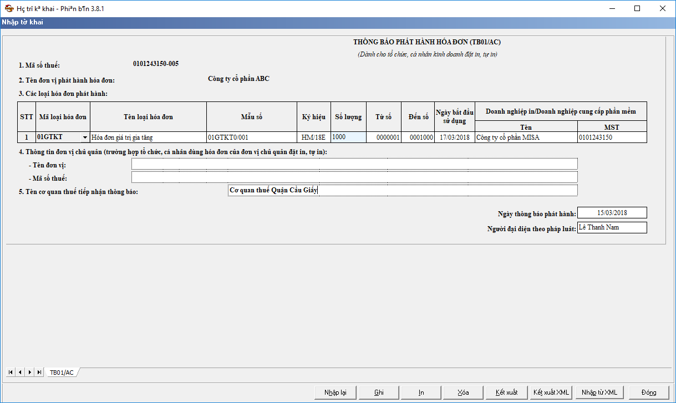Click the next sheet navigation arrow
676x403 pixels.
pos(29,372)
